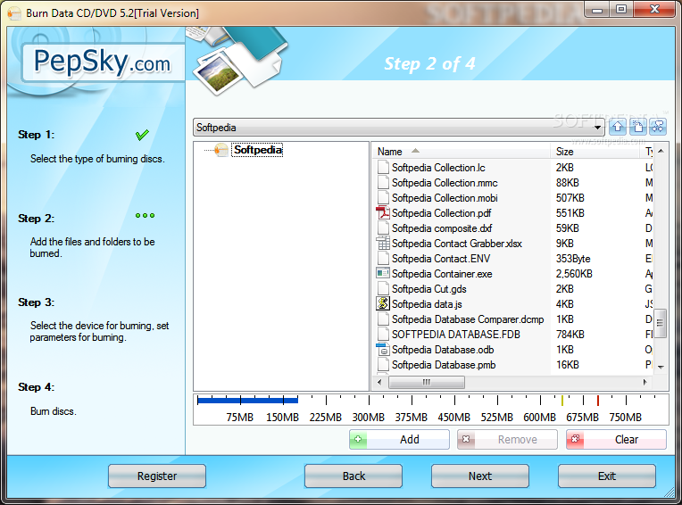Click the file list scroll-up arrow
The width and height of the screenshot is (682, 505).
pos(661,152)
